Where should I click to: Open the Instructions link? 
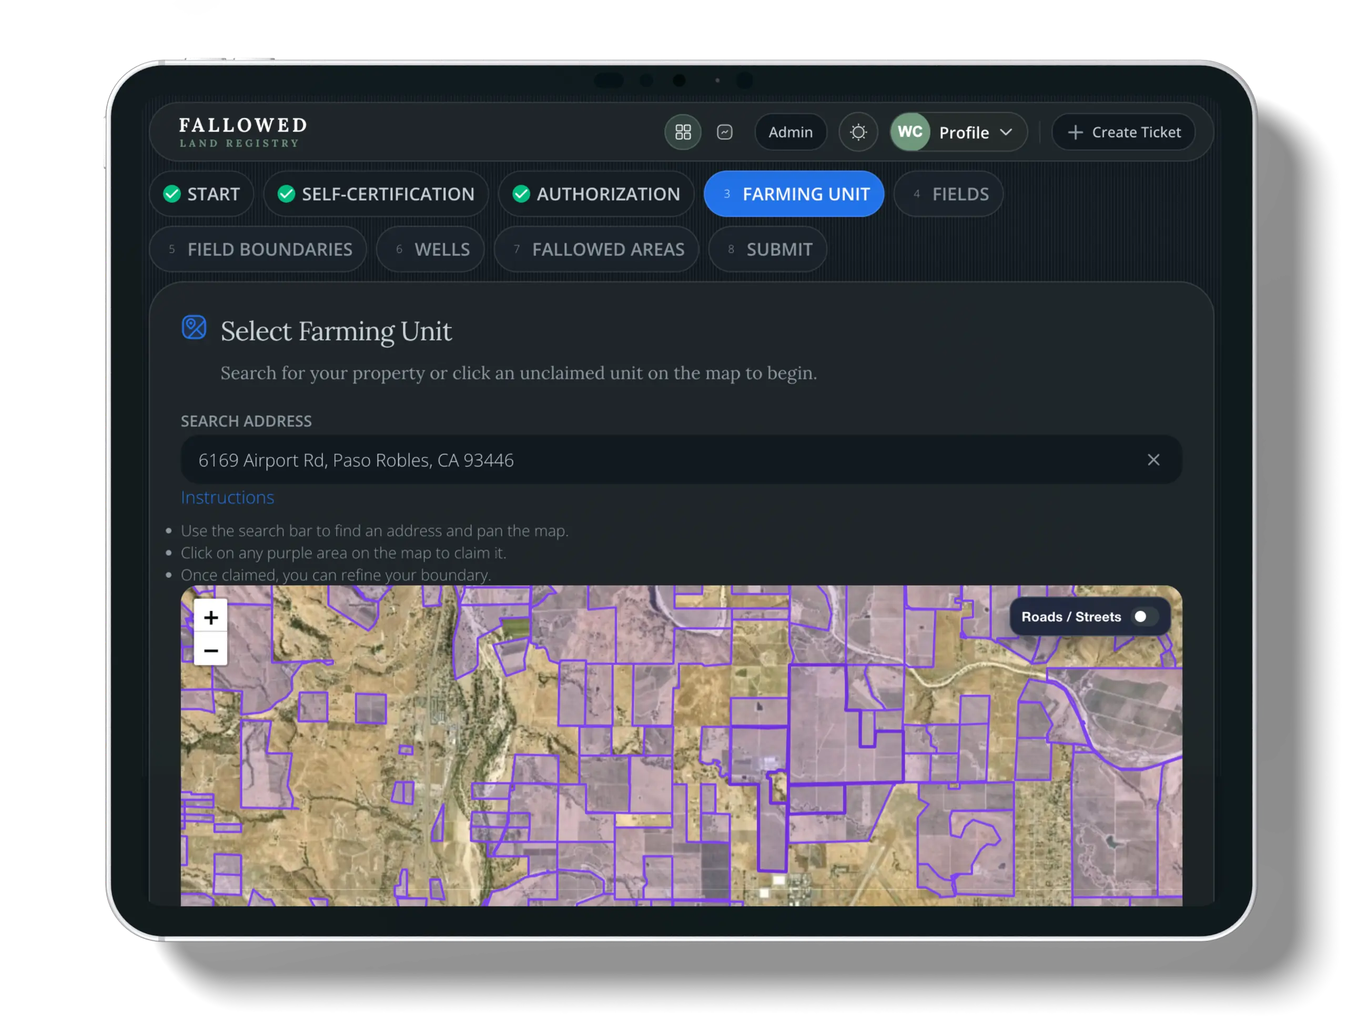227,498
